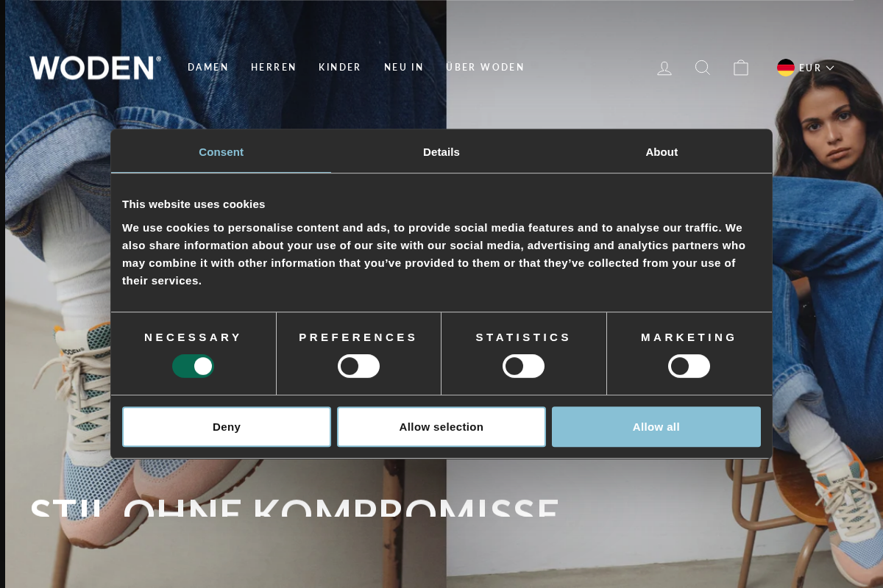Screen dimensions: 883x588
Task: Open the ÜBER WODEN page
Action: pyautogui.click(x=486, y=67)
